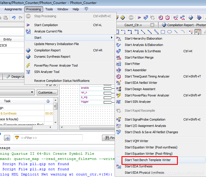Select Start Equation Writer (Post-synthesis)
This screenshot has height=178, width=206.
pyautogui.click(x=160, y=147)
